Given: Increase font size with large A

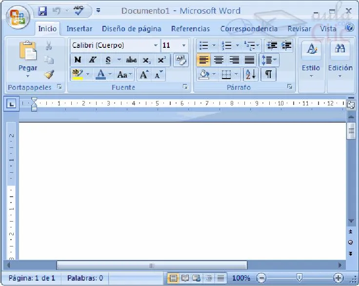Looking at the screenshot, I should (144, 75).
